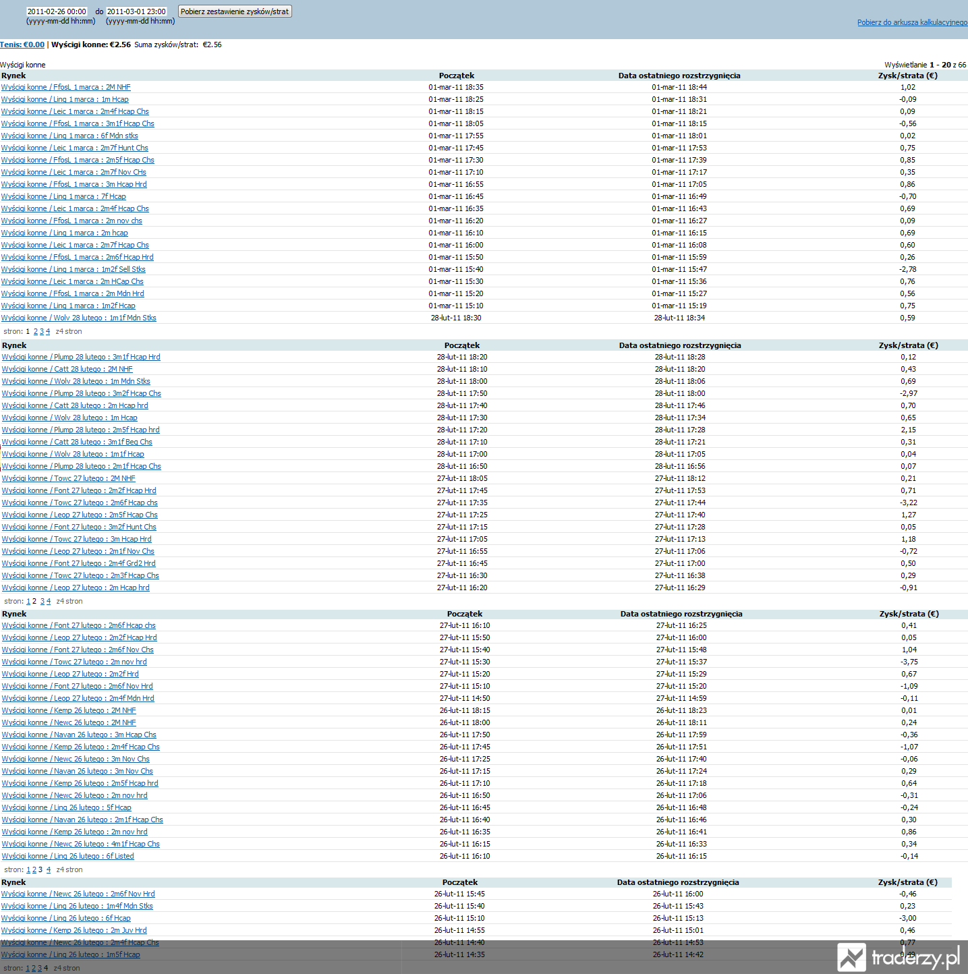Click loss value -3,22 for Towc 2m6f Hcap chs

click(908, 503)
